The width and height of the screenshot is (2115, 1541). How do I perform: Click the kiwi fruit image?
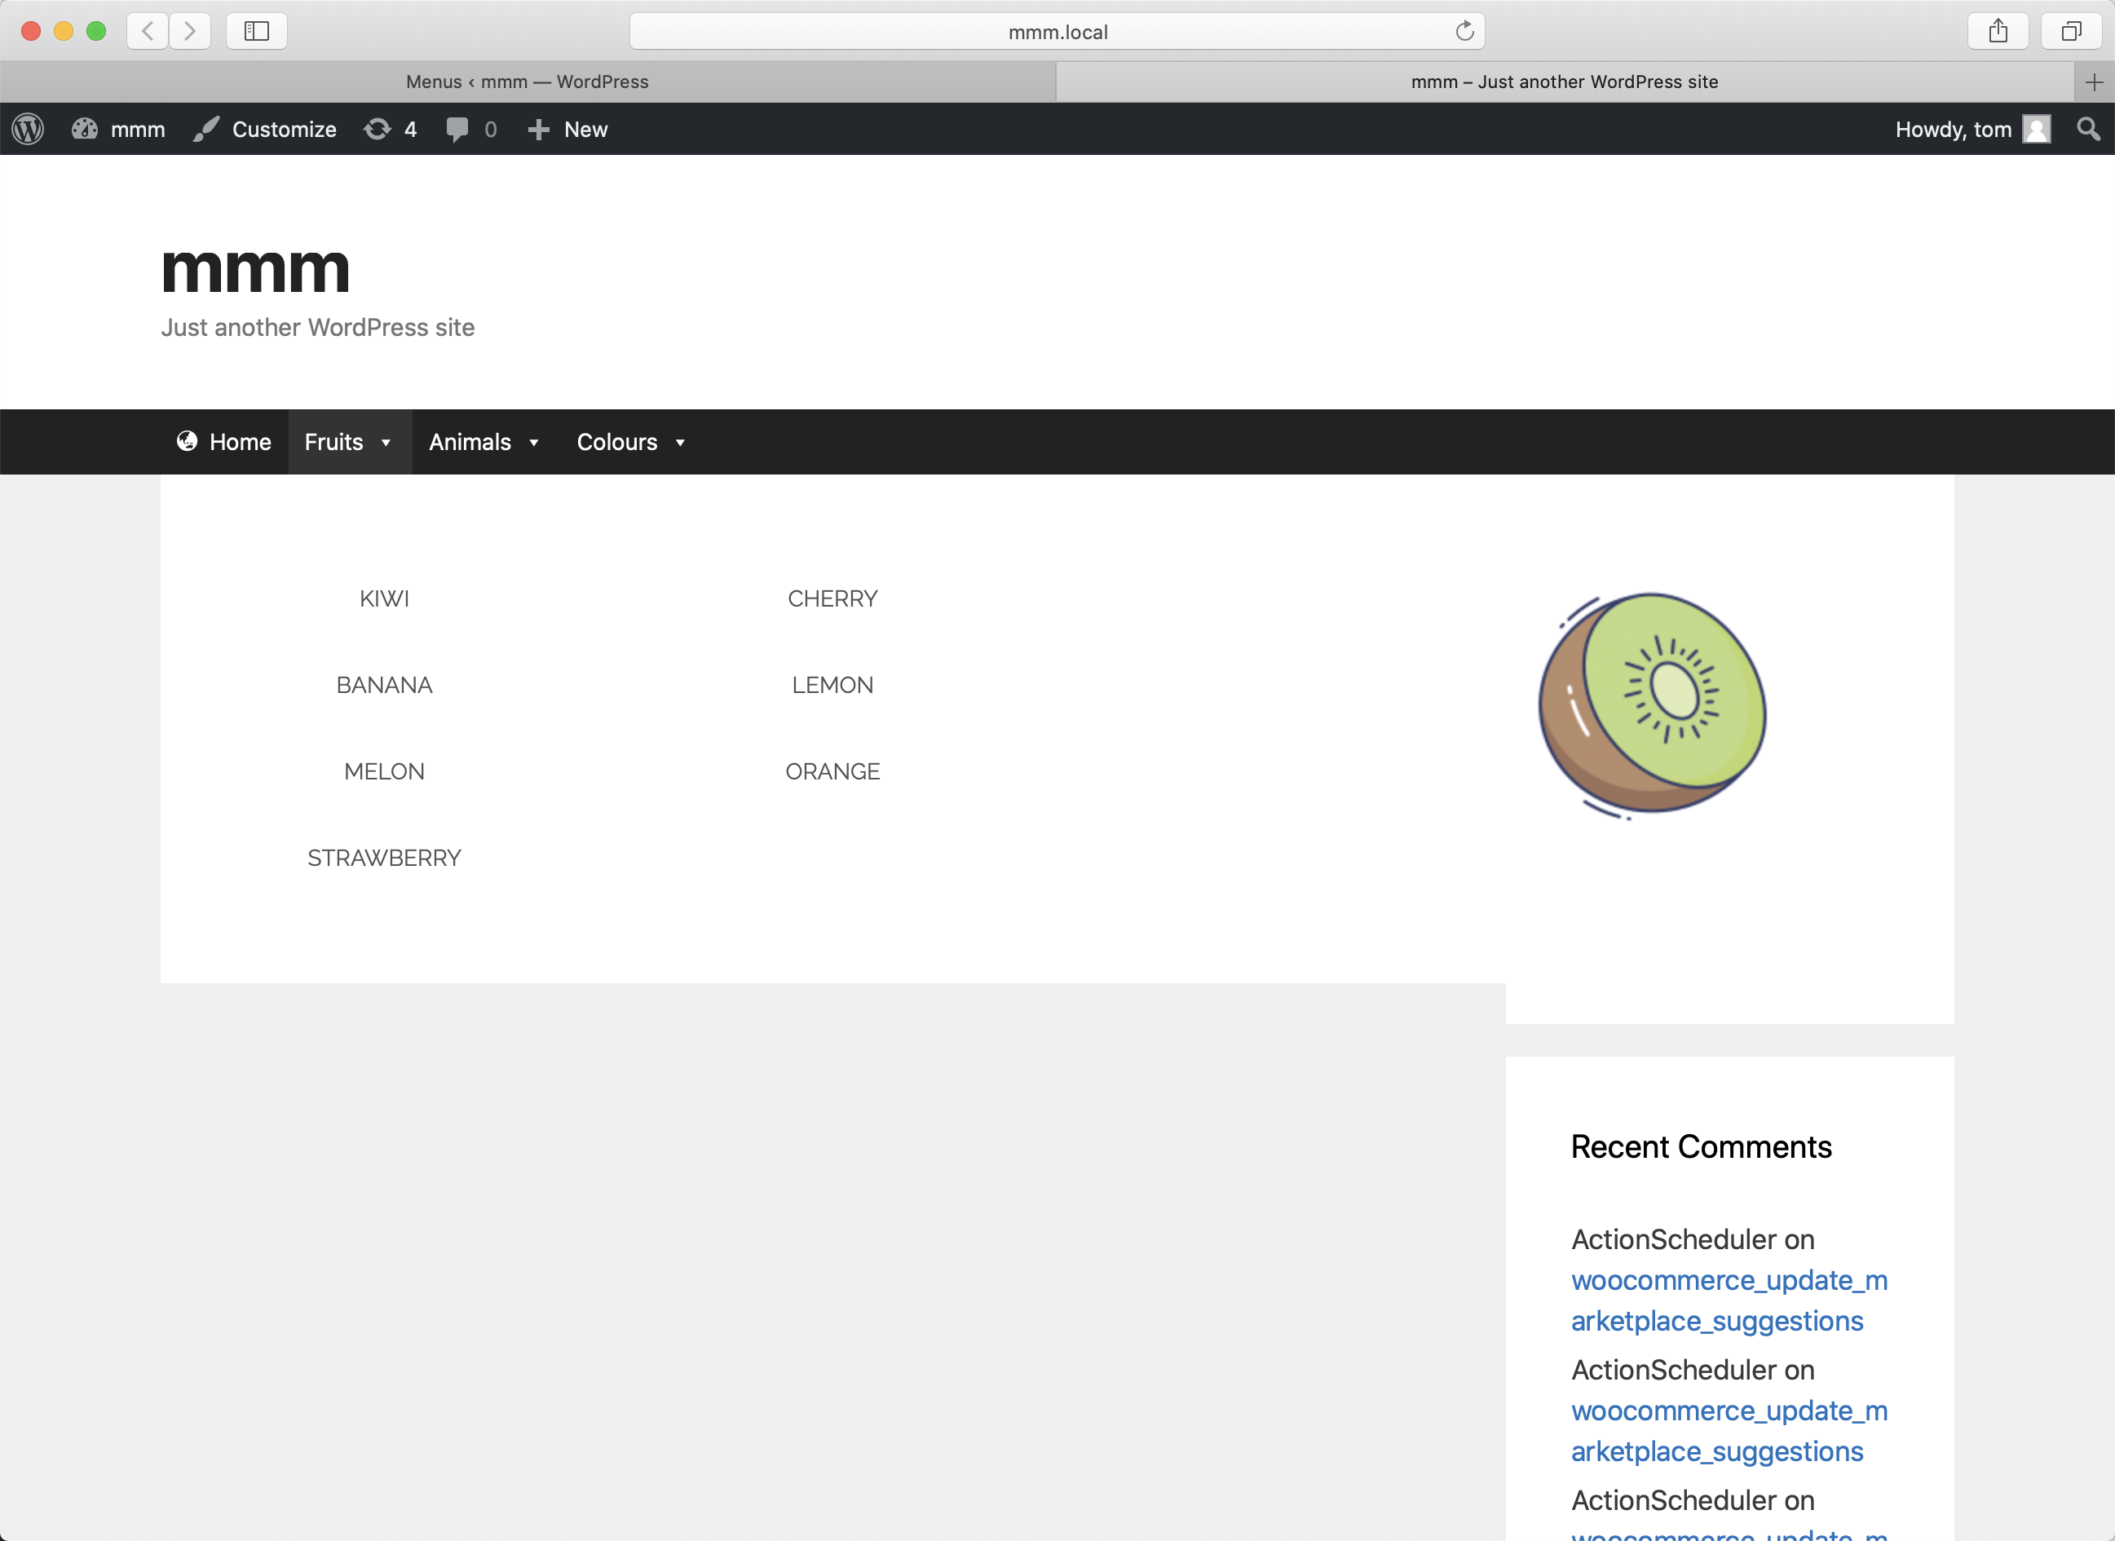pos(1652,704)
